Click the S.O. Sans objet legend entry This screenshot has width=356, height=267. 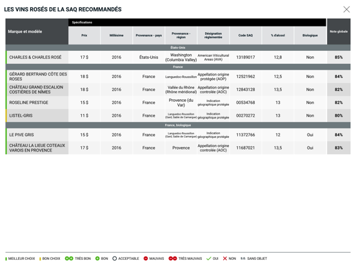pyautogui.click(x=253, y=259)
